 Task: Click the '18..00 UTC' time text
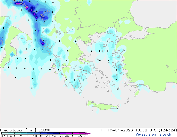point(146,130)
